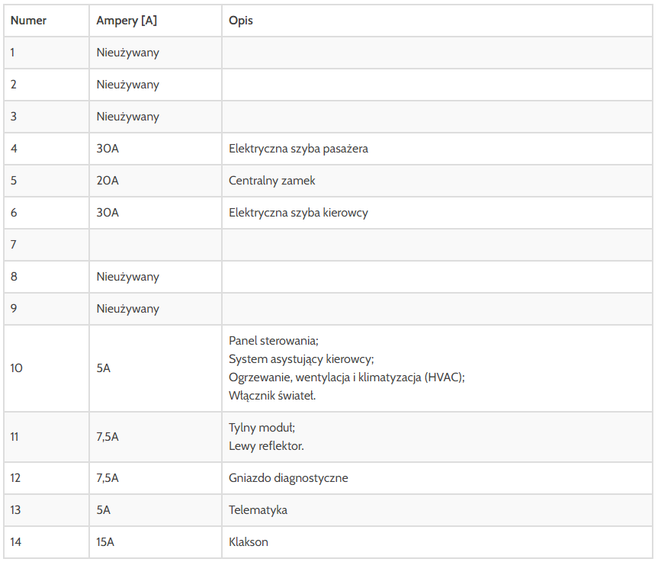Select the "Centralny zamek" description cell
This screenshot has width=658, height=562.
(437, 181)
